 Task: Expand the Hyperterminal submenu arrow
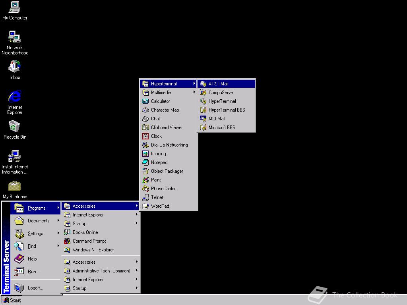click(194, 83)
